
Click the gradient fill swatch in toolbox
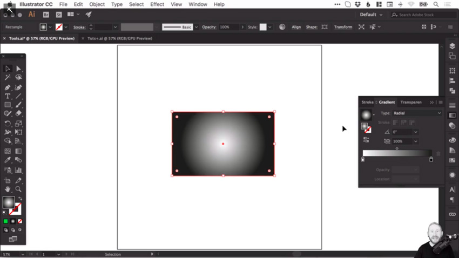click(x=9, y=202)
